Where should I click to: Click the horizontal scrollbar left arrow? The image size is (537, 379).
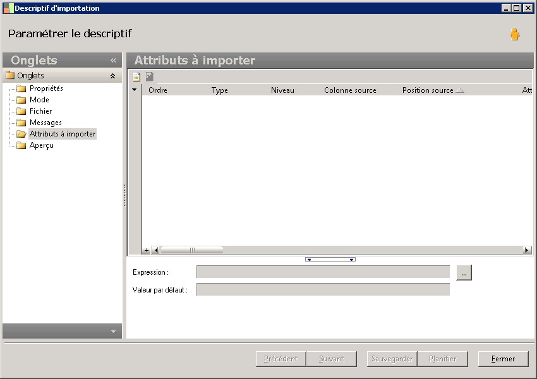click(x=156, y=250)
